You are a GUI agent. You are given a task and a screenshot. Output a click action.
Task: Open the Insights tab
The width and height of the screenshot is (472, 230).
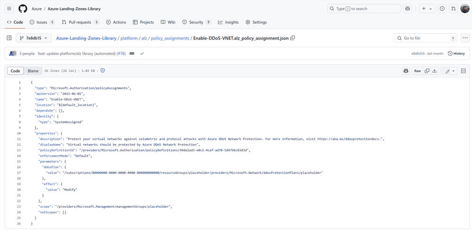(229, 22)
